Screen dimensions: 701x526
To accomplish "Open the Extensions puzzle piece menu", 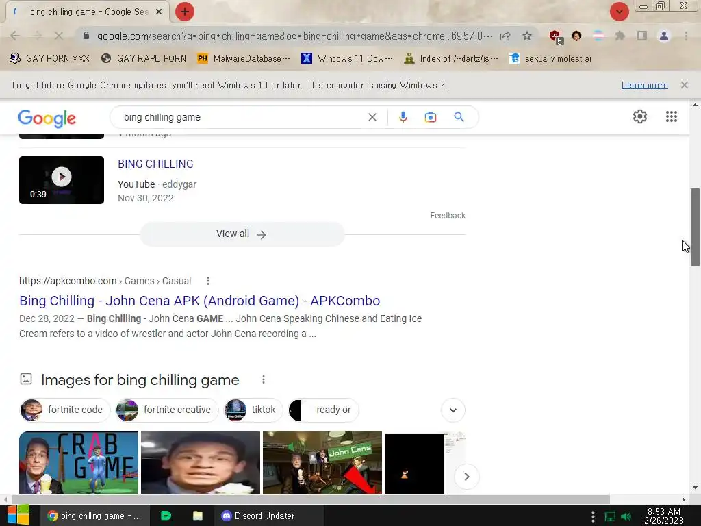I will tap(620, 36).
